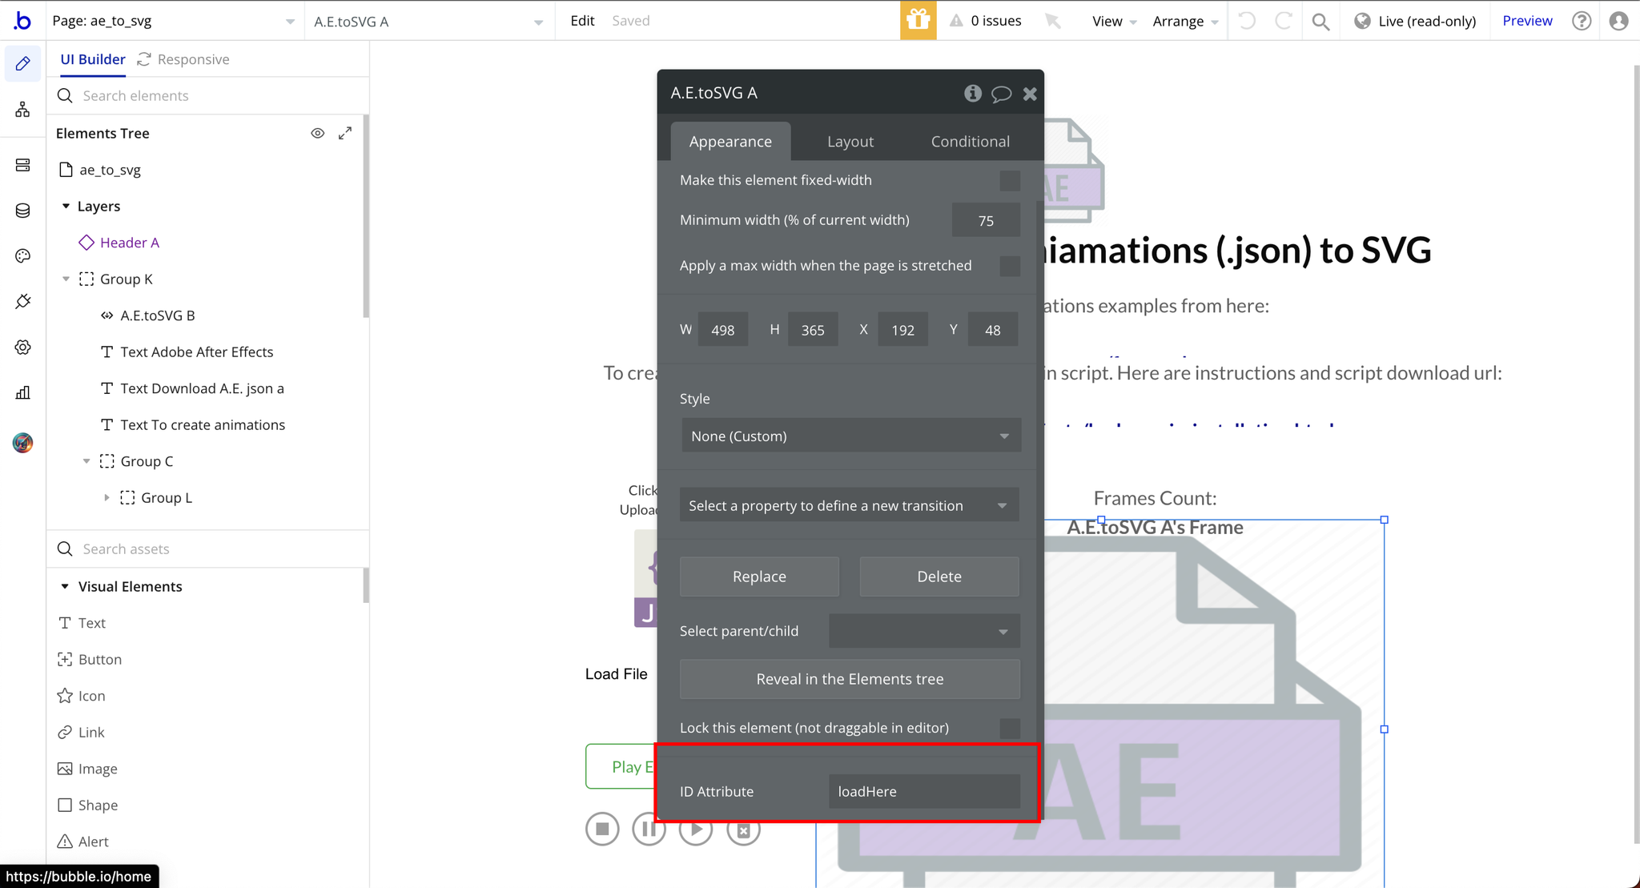Click the Replace button

coord(759,577)
